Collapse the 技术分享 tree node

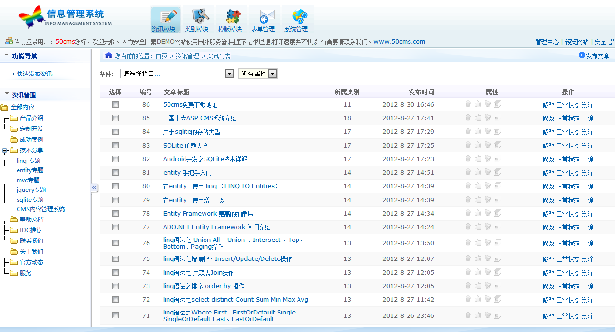pyautogui.click(x=5, y=150)
